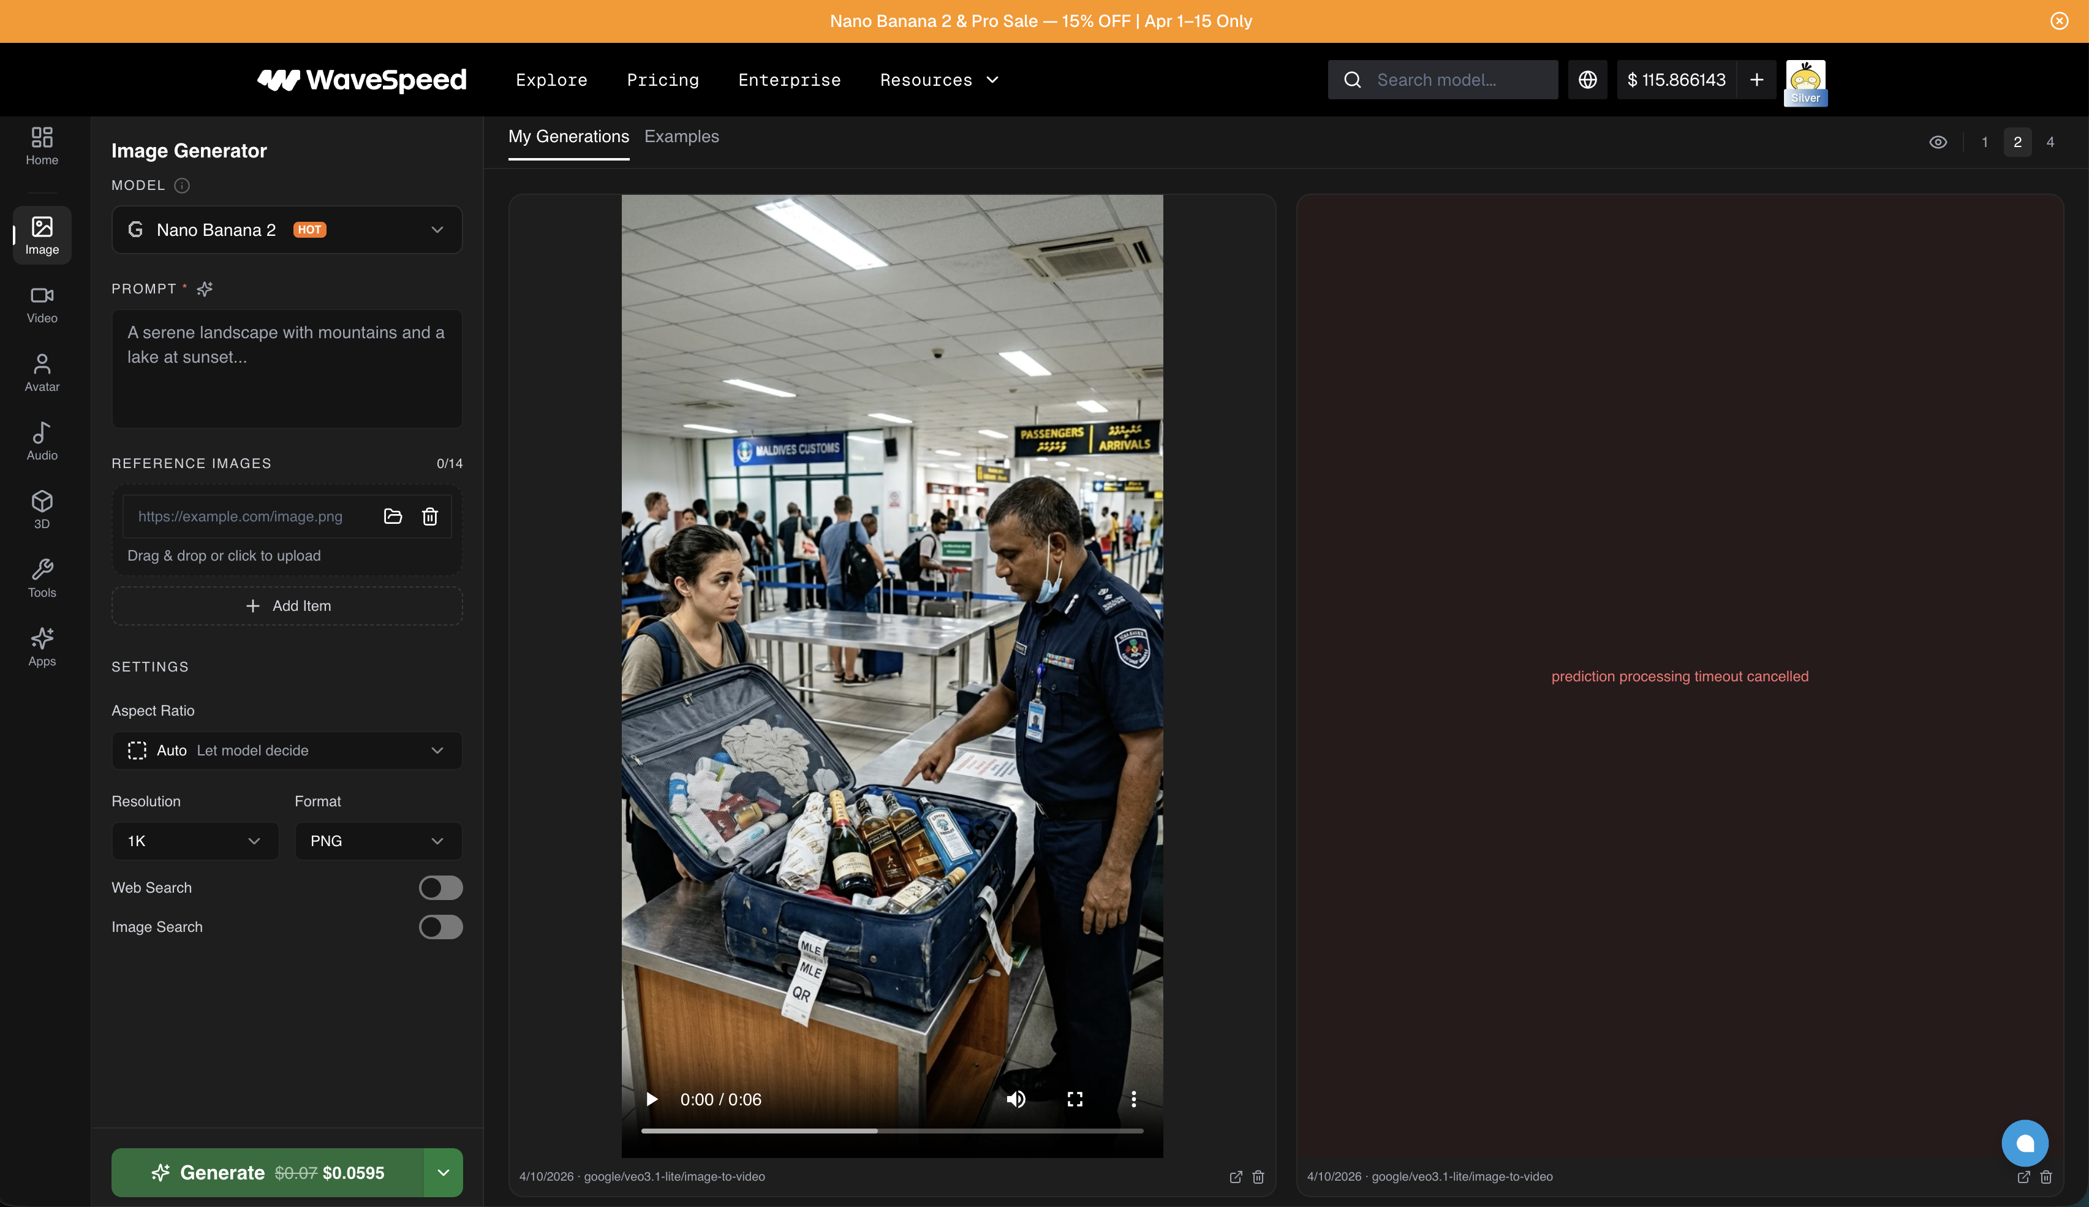Switch to the Examples tab
Viewport: 2089px width, 1207px height.
coord(681,136)
